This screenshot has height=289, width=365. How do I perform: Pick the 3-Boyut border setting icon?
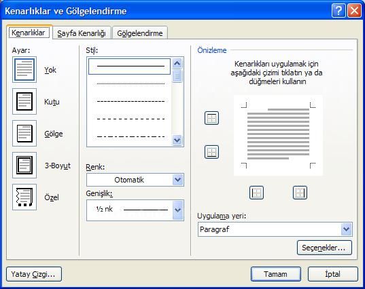coord(24,165)
